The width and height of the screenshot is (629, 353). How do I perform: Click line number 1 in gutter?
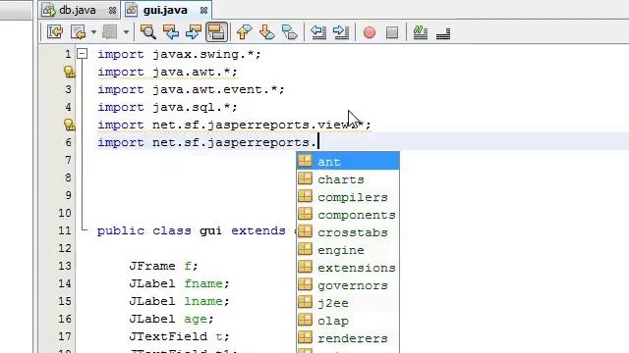tap(68, 54)
